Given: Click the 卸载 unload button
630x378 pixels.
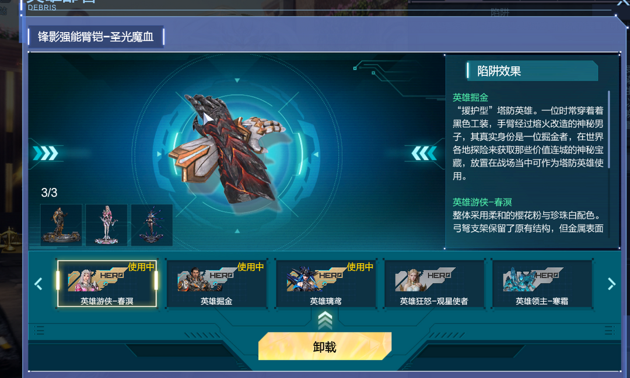Looking at the screenshot, I should (325, 346).
